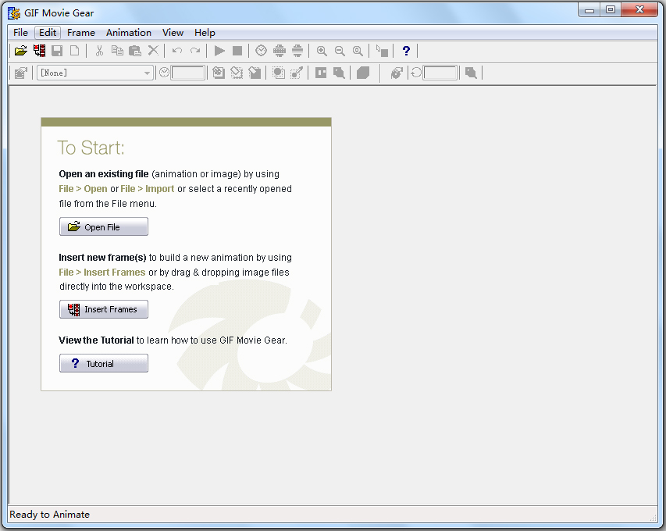The height and width of the screenshot is (531, 666).
Task: Click the frame delay input field beside the clock
Action: [188, 73]
